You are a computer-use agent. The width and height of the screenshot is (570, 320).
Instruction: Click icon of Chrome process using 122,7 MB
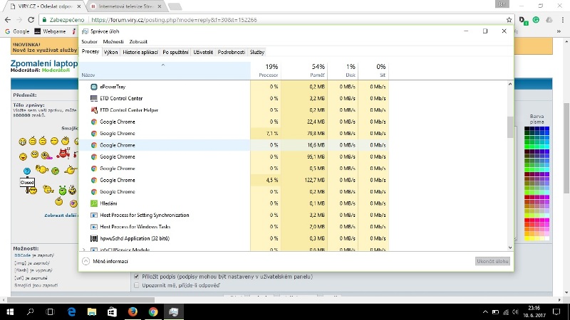pos(94,180)
